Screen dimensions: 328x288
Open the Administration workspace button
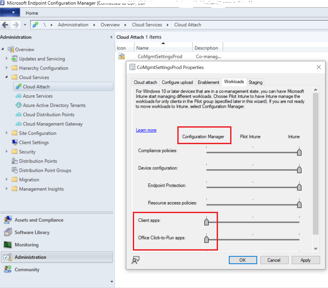(57, 257)
